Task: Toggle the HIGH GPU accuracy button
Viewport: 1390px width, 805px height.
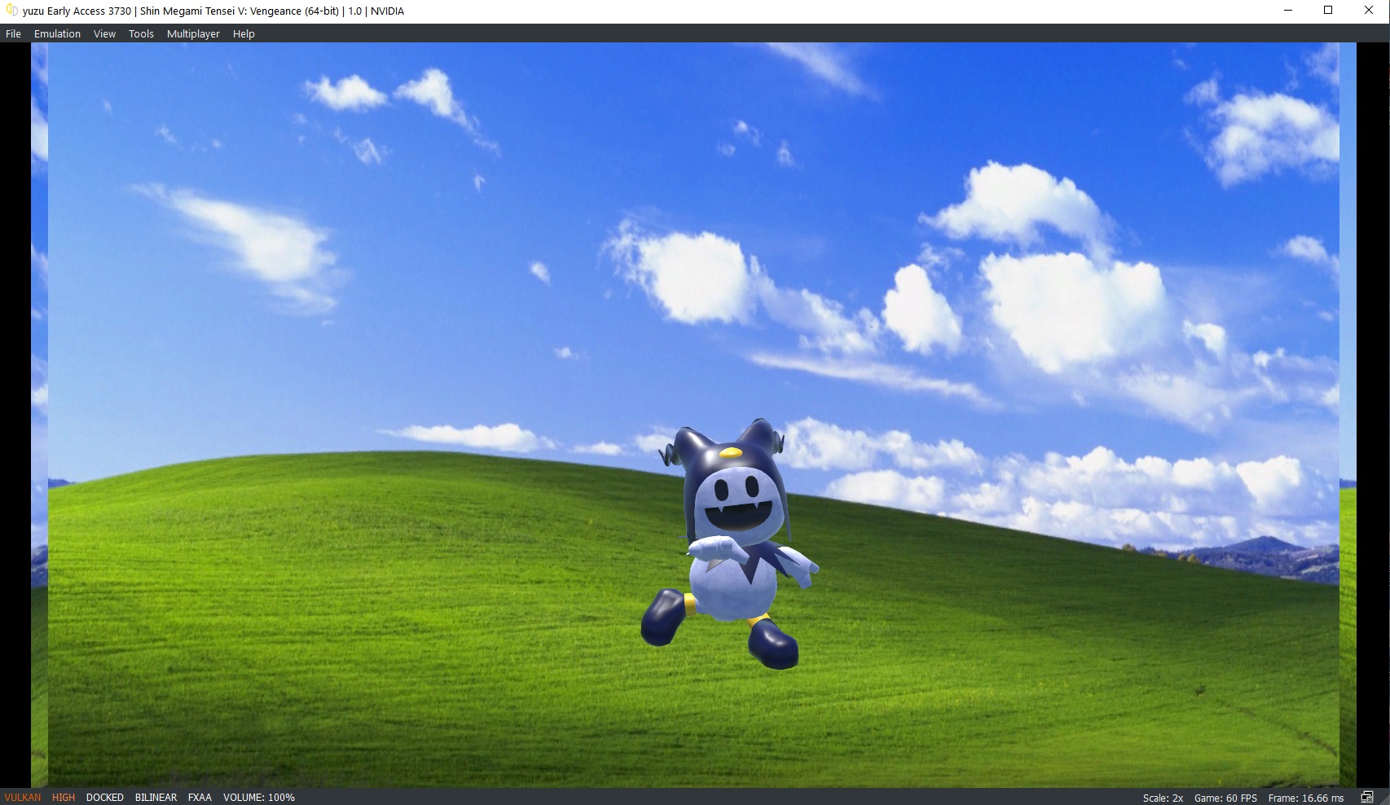Action: tap(64, 798)
